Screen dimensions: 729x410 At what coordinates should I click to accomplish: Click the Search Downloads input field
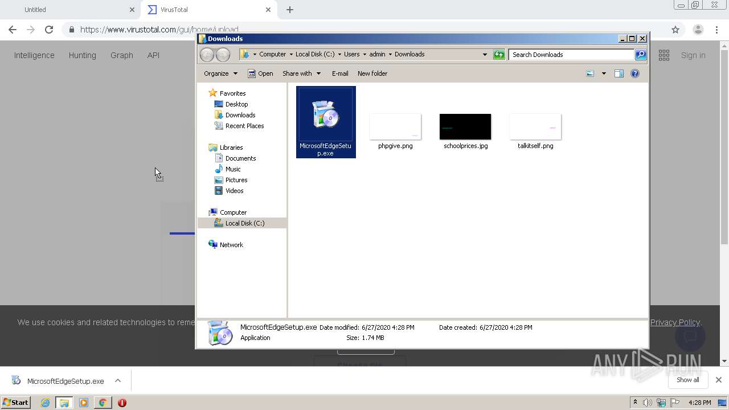pos(571,55)
